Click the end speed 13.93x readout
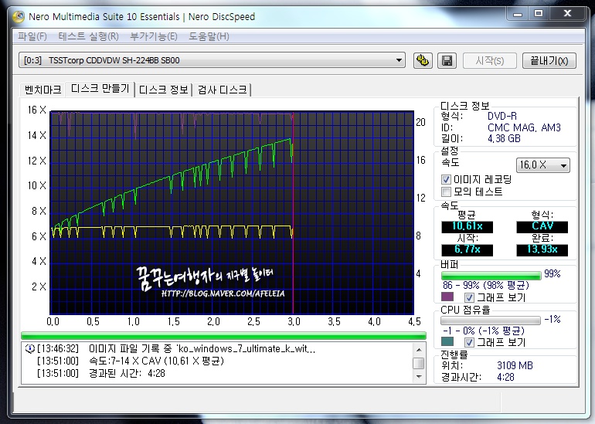 (x=542, y=250)
